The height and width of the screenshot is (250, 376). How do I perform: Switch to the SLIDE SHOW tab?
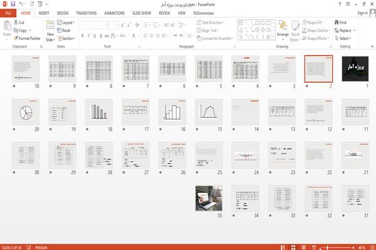(x=142, y=13)
